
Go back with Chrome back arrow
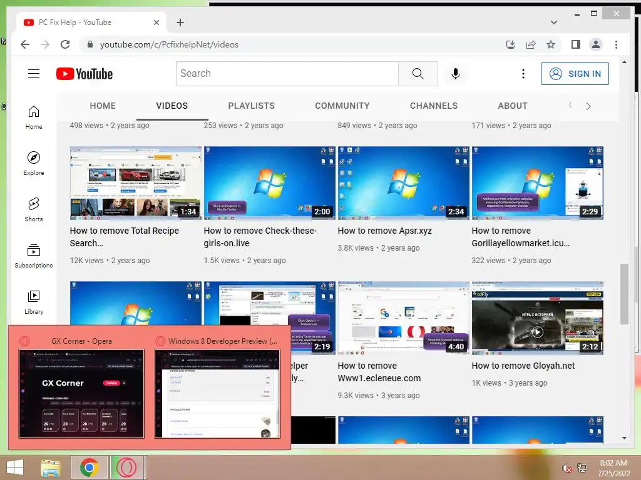(25, 44)
